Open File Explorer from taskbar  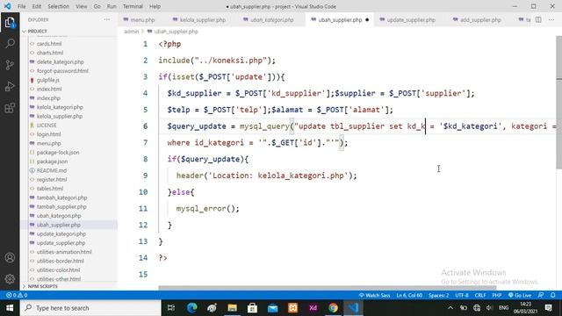point(232,308)
